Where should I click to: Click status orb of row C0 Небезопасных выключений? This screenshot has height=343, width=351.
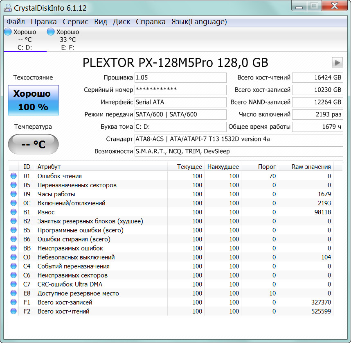[x=13, y=257]
